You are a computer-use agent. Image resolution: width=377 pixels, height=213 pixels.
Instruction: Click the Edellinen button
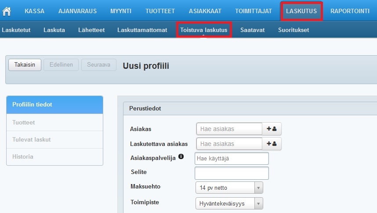coord(62,65)
